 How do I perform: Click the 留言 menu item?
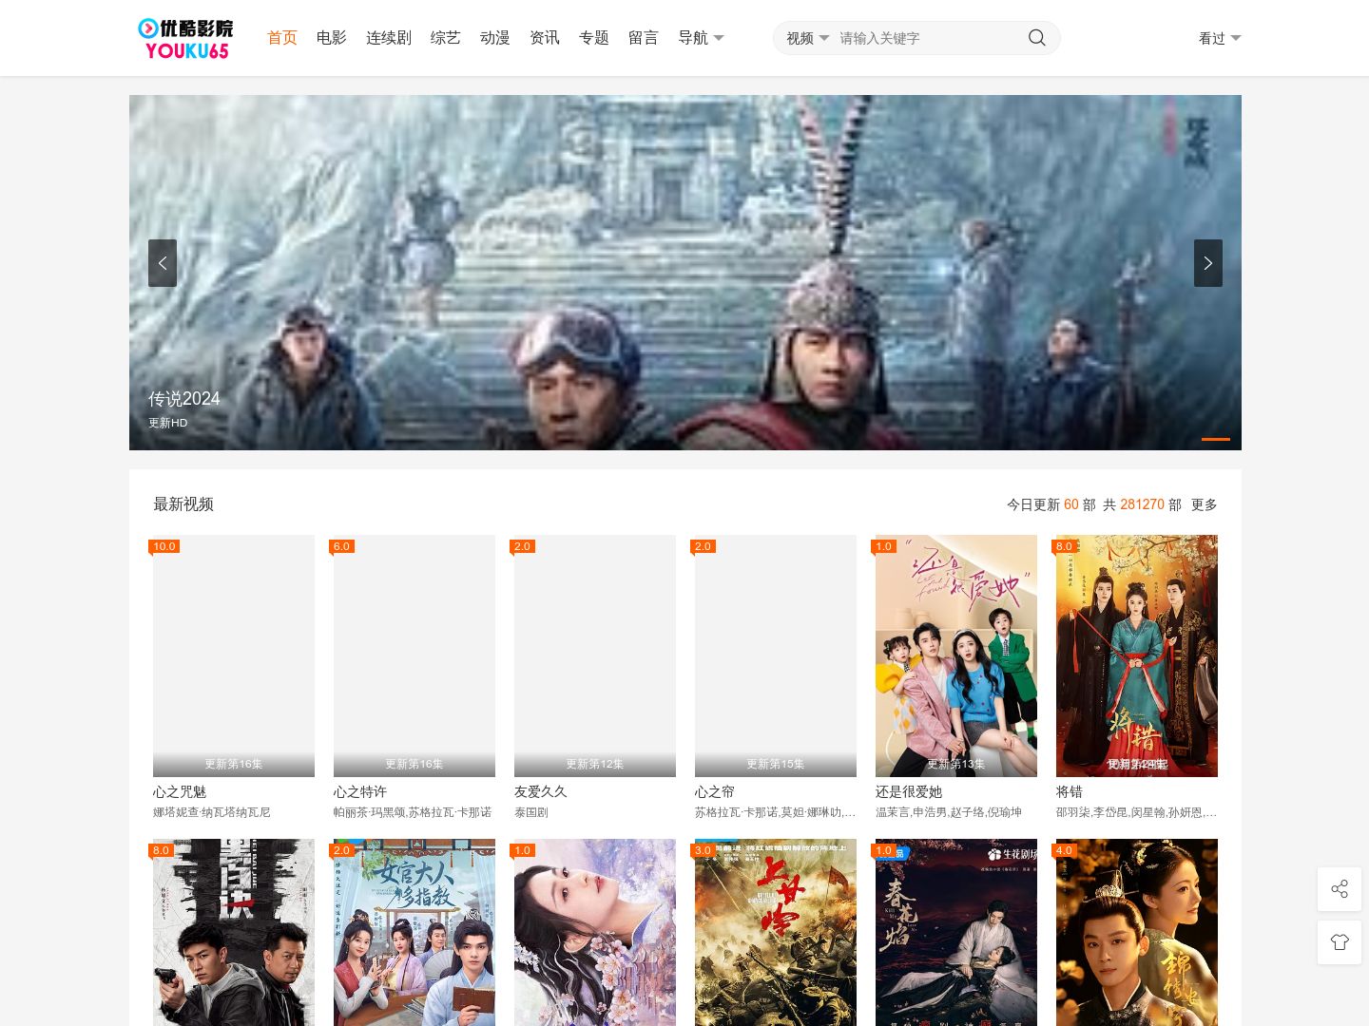pyautogui.click(x=644, y=38)
